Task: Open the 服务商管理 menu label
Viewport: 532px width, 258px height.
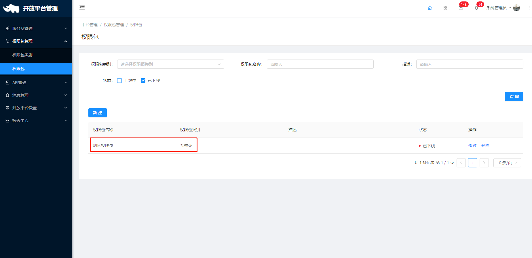Action: tap(22, 28)
